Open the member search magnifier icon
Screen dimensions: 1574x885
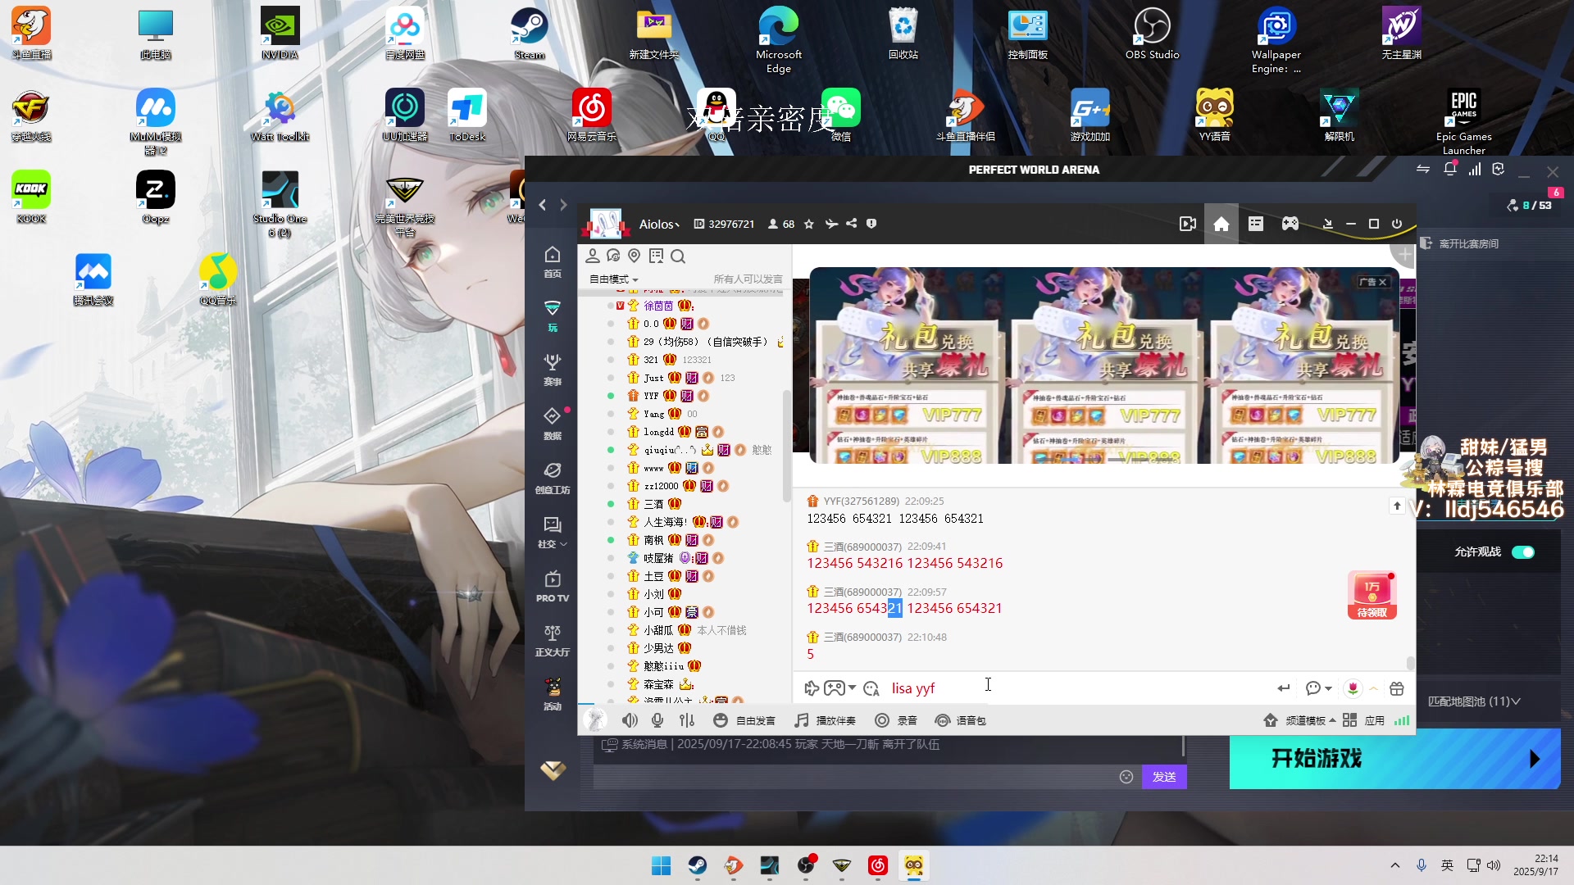pyautogui.click(x=678, y=256)
